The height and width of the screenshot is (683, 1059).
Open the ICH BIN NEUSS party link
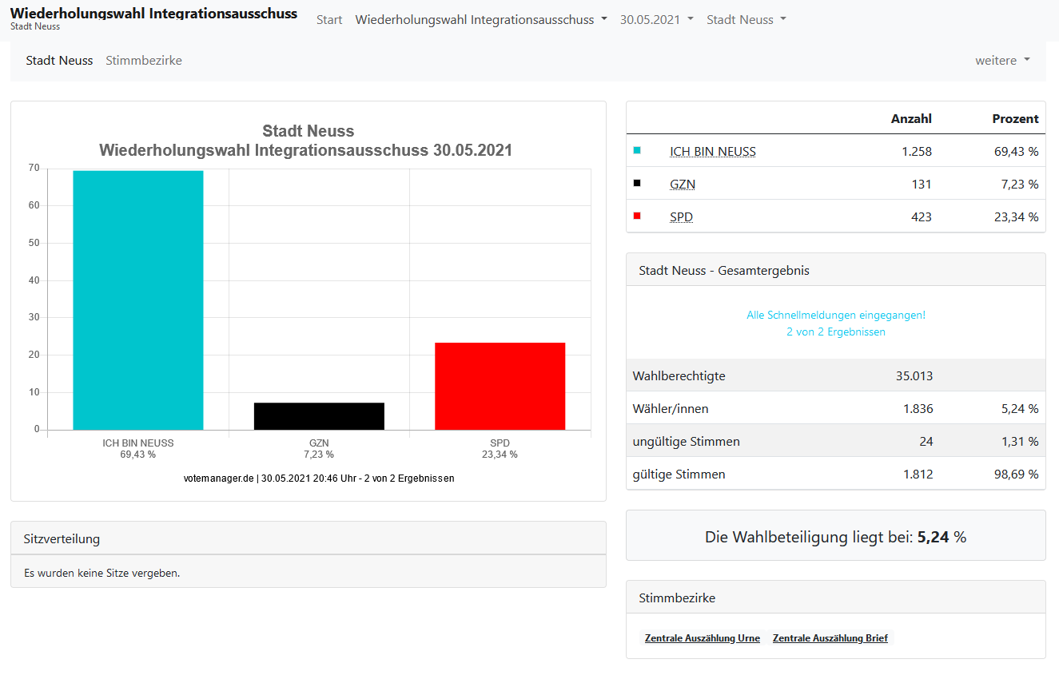pyautogui.click(x=713, y=151)
